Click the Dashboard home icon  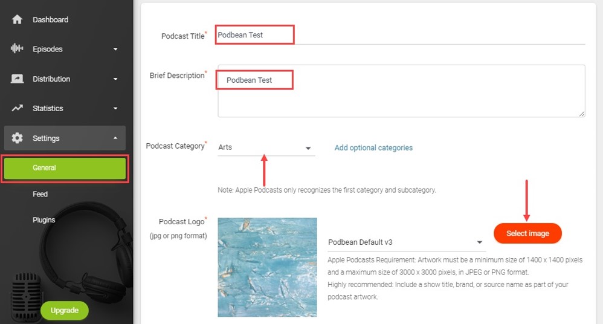(x=17, y=19)
